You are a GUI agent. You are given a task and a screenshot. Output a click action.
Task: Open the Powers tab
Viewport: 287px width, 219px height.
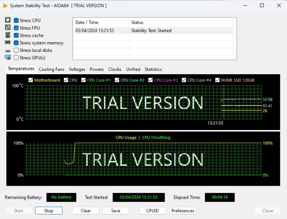click(97, 69)
